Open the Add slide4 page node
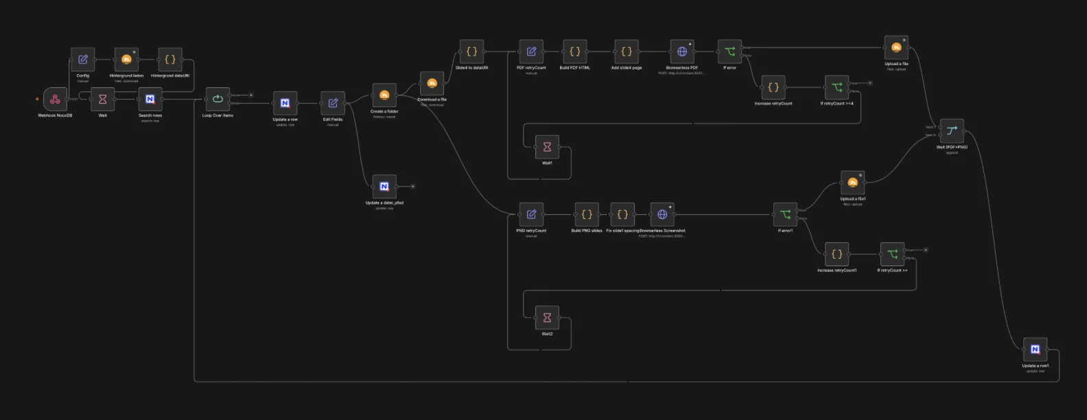The image size is (1087, 420). (627, 51)
